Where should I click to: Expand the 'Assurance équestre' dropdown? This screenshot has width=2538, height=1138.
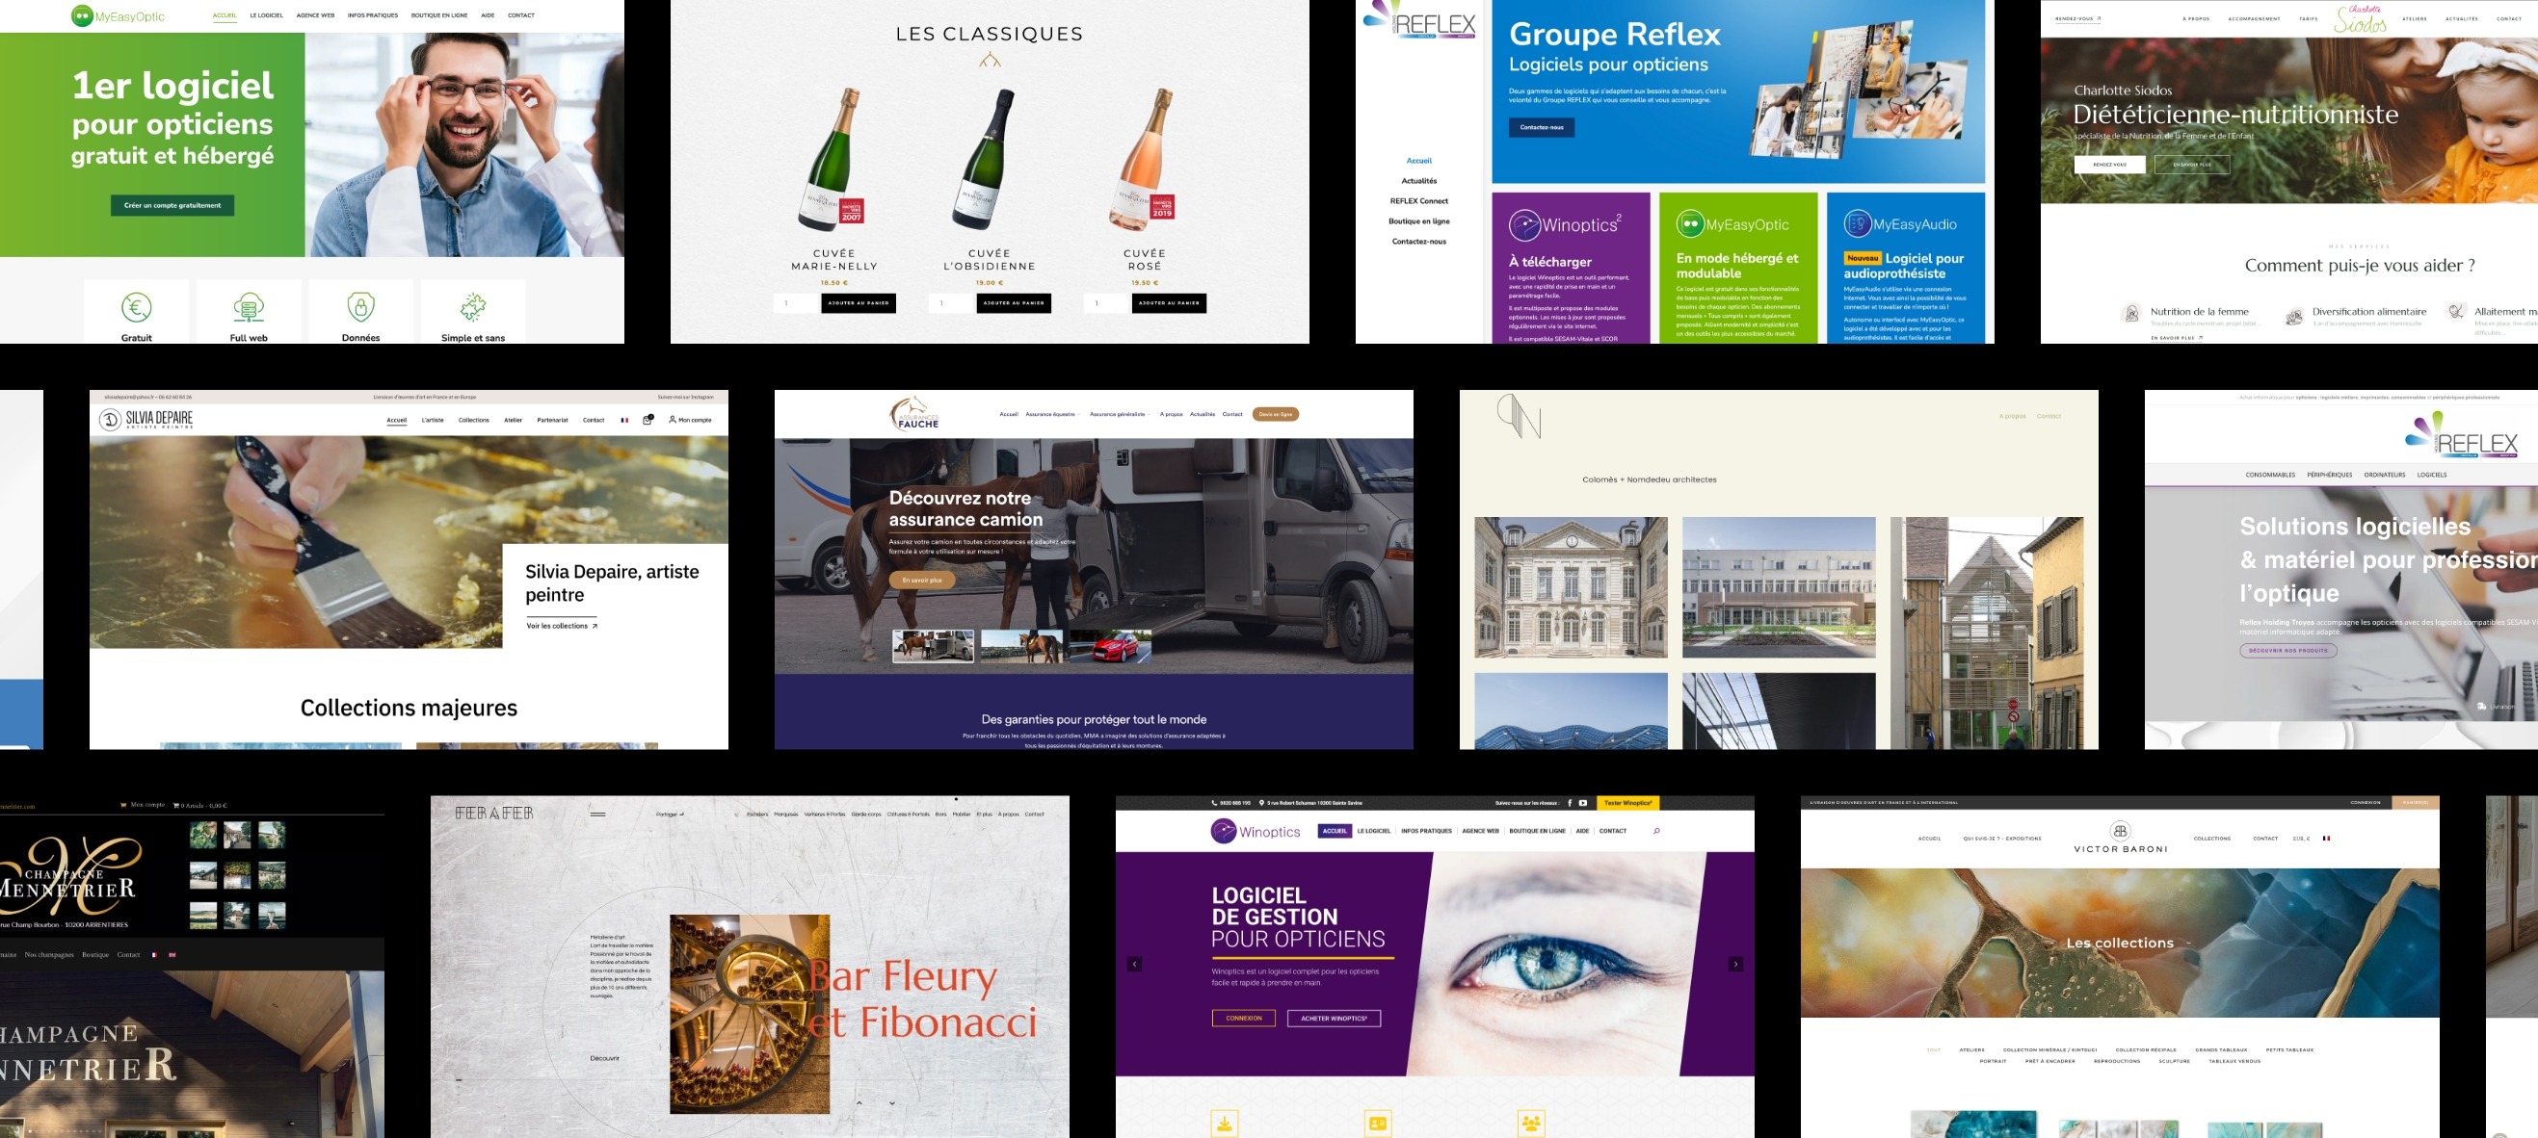coord(1053,414)
